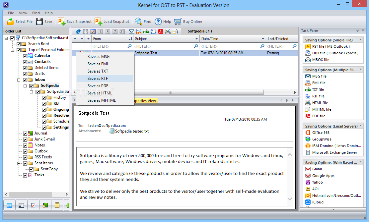The height and width of the screenshot is (222, 369).
Task: Open the File menu
Action: coord(11,13)
